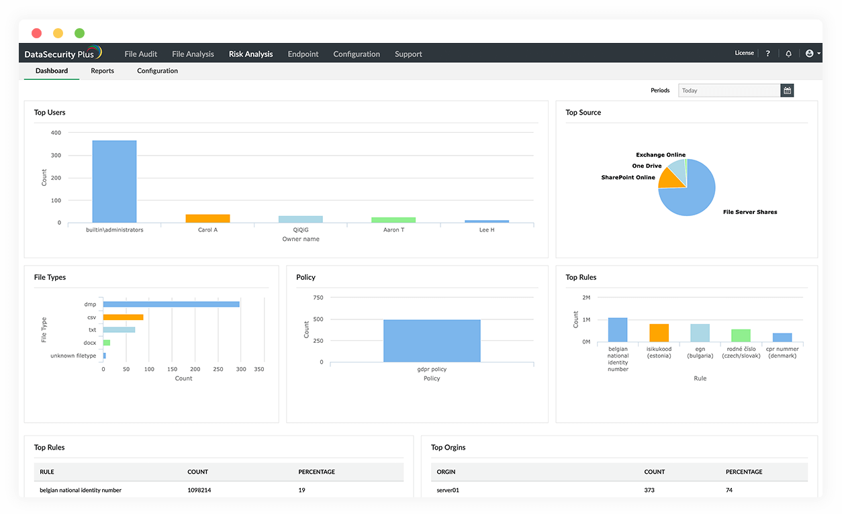Select the Endpoint menu item
The width and height of the screenshot is (842, 514).
point(303,54)
